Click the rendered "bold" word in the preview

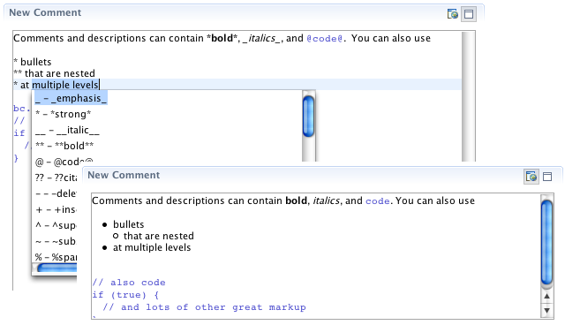click(x=297, y=200)
